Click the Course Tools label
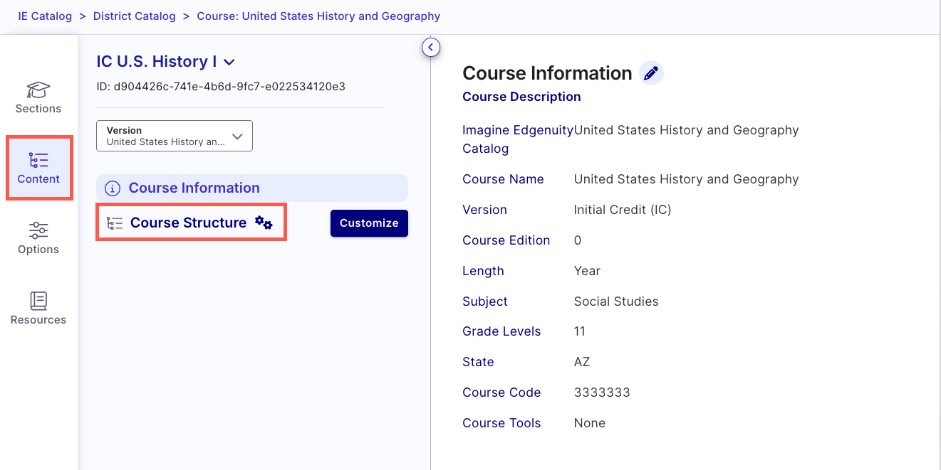 (x=501, y=423)
